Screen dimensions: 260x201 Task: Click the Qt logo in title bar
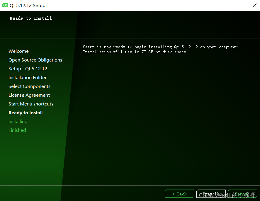pyautogui.click(x=5, y=5)
